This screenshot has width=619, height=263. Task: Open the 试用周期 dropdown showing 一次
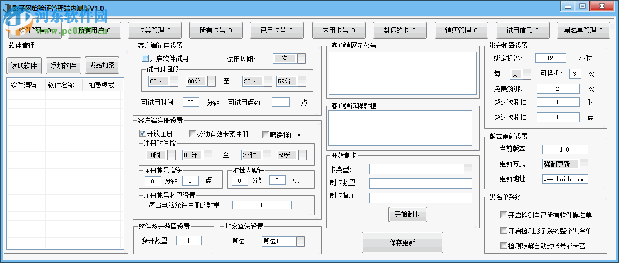[289, 59]
